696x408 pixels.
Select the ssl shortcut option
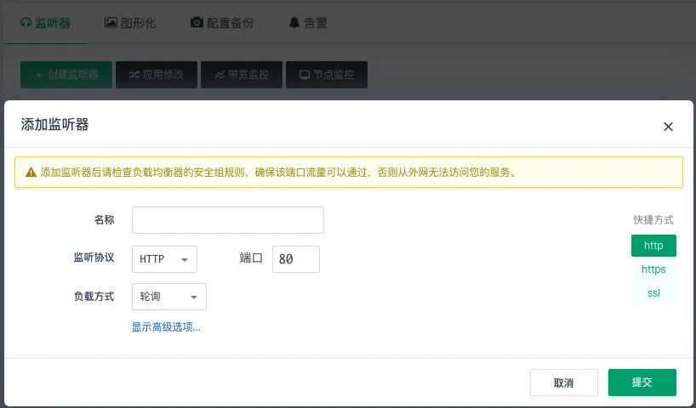coord(653,293)
